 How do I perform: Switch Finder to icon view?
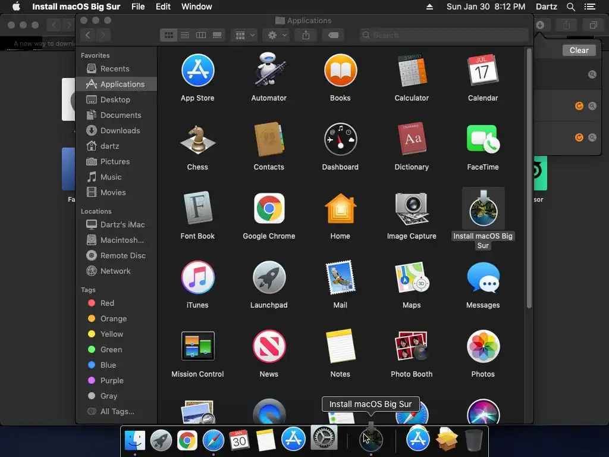(168, 35)
